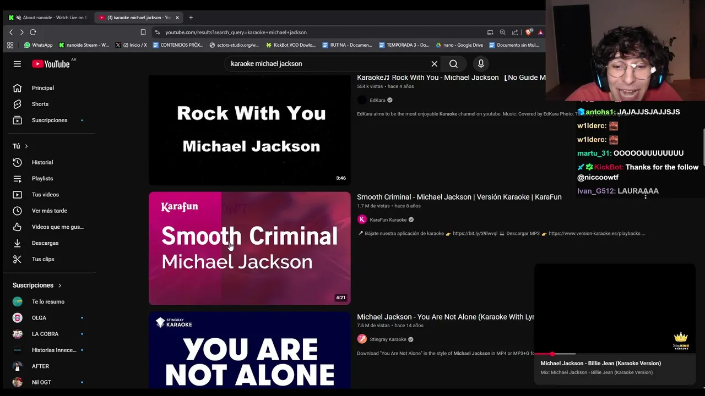Start voice search with microphone
Viewport: 705px width, 396px height.
[x=481, y=64]
